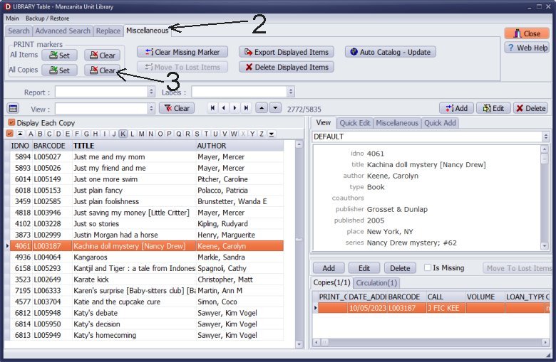Open the Quick Edit tab

tap(354, 123)
